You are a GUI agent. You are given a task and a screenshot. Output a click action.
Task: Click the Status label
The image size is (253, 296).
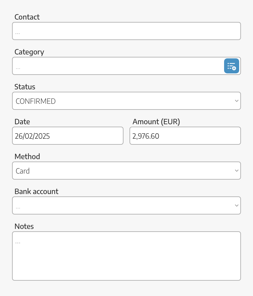point(25,87)
